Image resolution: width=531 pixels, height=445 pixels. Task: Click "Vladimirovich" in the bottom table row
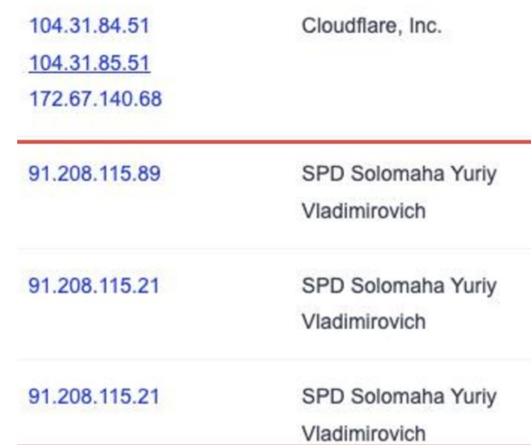coord(363,433)
